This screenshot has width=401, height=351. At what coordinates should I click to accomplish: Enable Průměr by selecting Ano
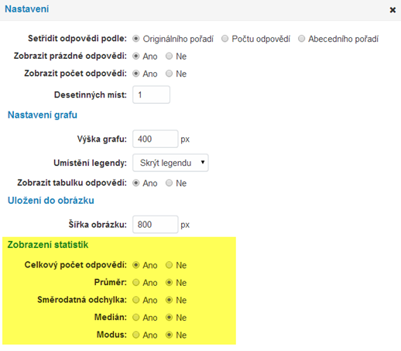(136, 283)
